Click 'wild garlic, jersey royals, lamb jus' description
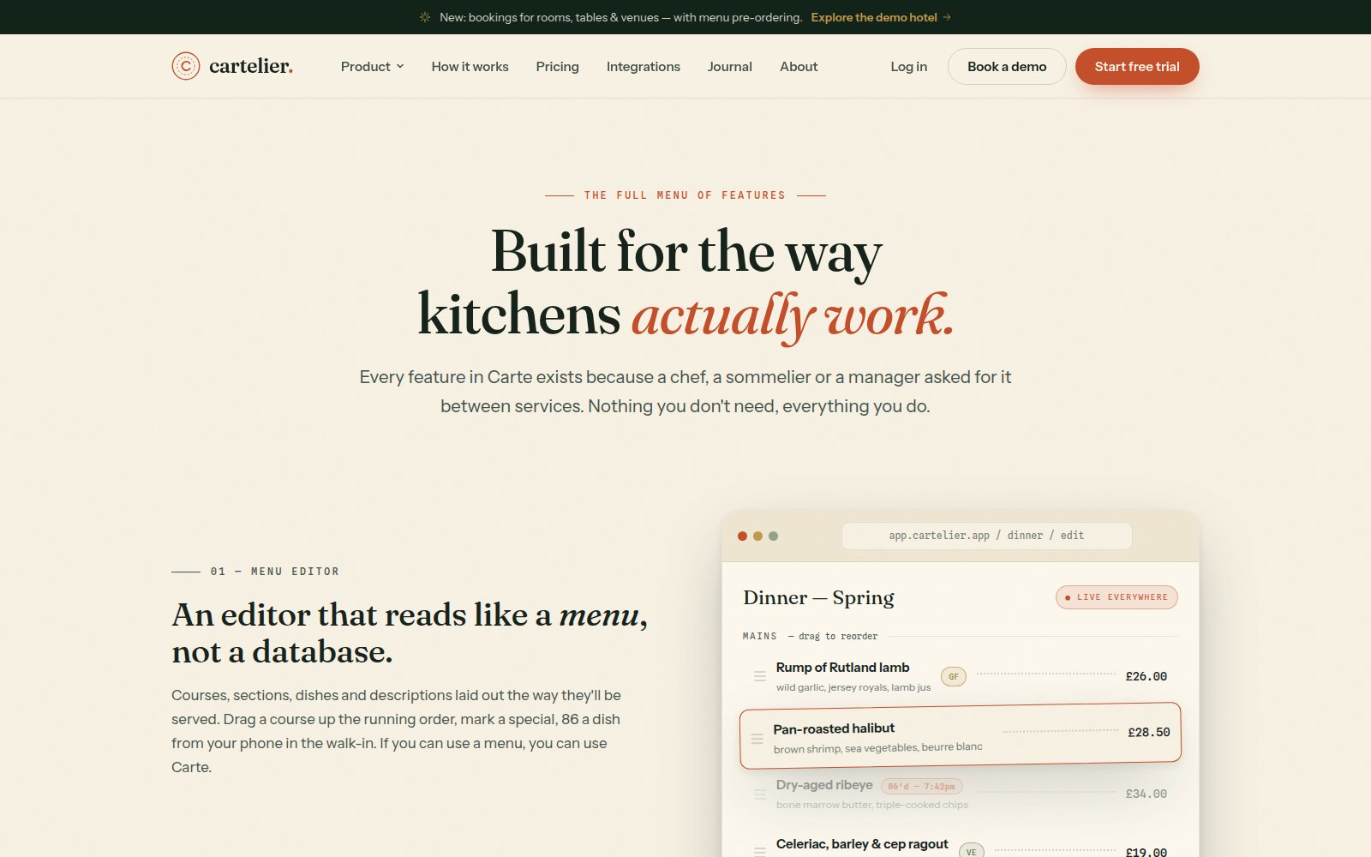Viewport: 1371px width, 857px height. point(853,687)
